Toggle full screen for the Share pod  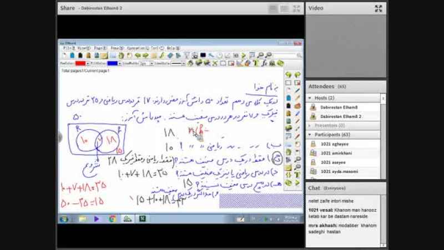(x=296, y=8)
